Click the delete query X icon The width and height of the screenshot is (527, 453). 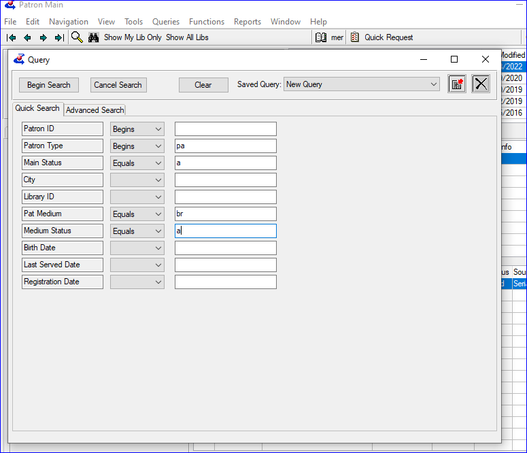(481, 84)
